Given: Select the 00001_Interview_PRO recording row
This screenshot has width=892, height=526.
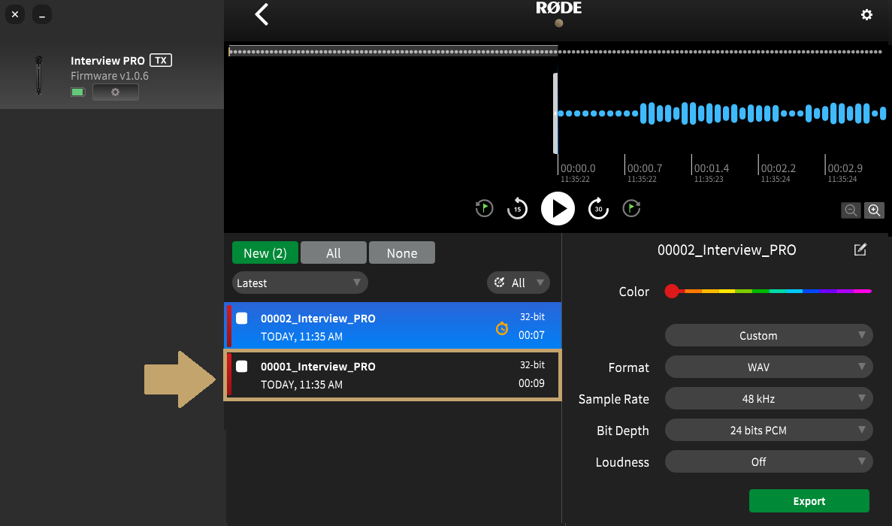Looking at the screenshot, I should [392, 375].
